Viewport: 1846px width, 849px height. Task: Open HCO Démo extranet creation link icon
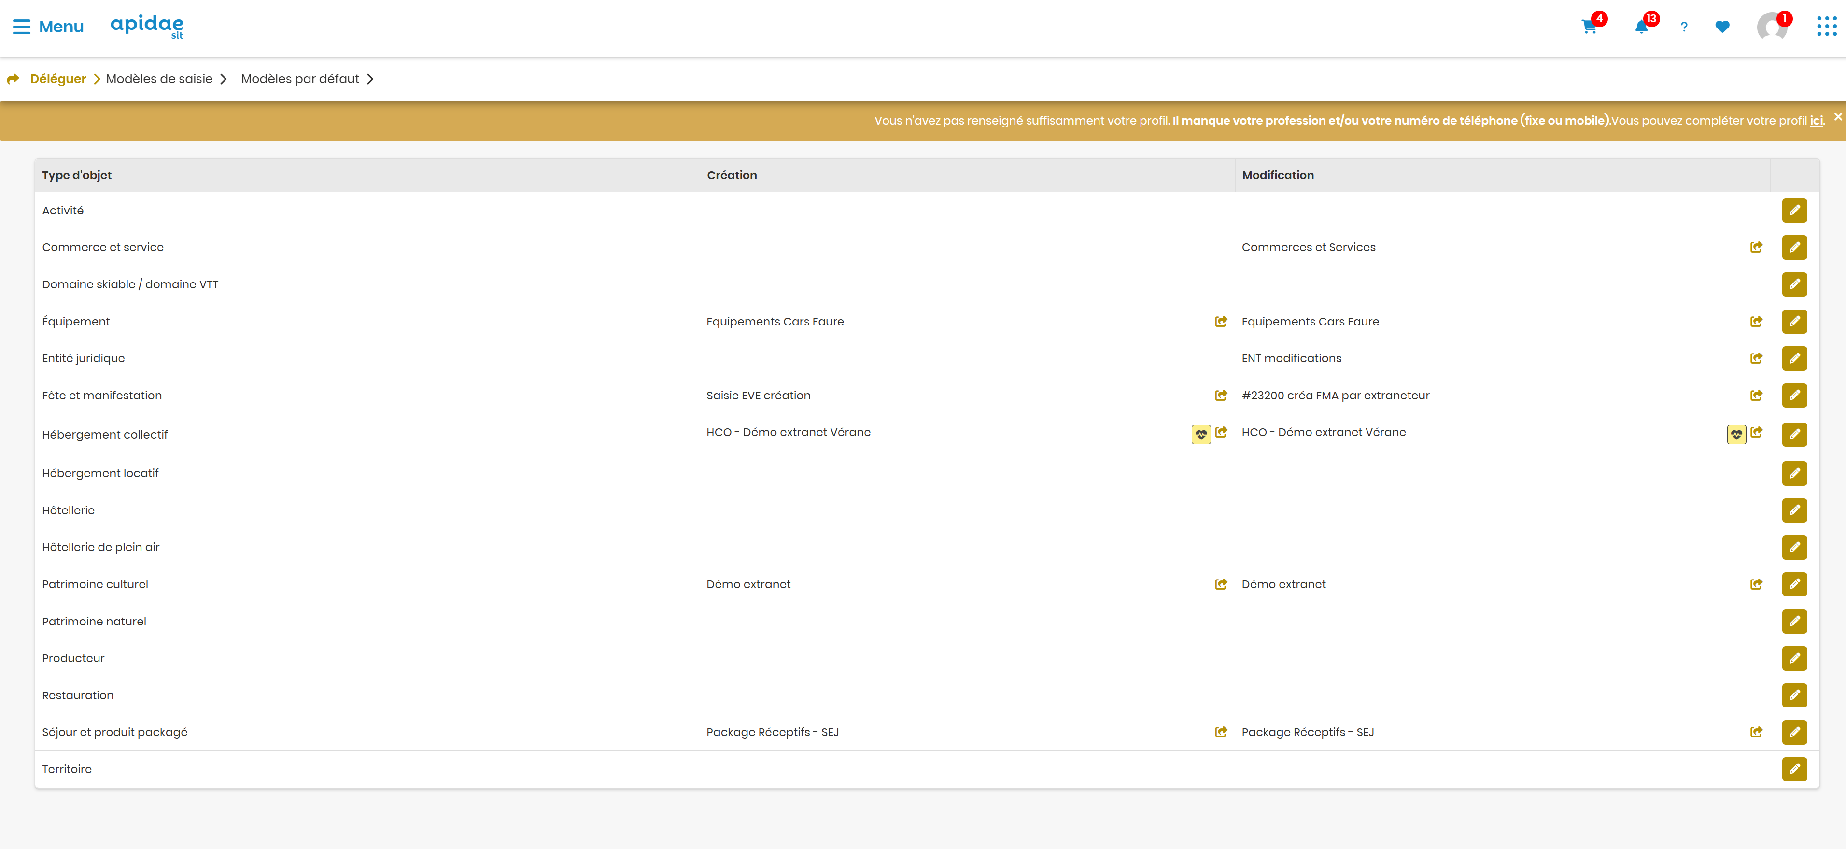tap(1221, 432)
